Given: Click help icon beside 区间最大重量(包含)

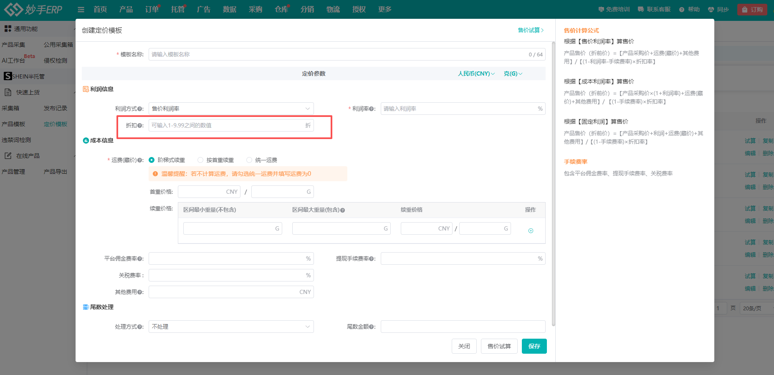Looking at the screenshot, I should pyautogui.click(x=342, y=210).
